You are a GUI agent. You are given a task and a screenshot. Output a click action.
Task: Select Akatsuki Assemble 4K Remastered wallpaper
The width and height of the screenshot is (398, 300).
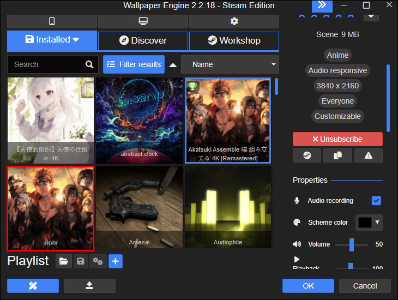[x=228, y=121]
